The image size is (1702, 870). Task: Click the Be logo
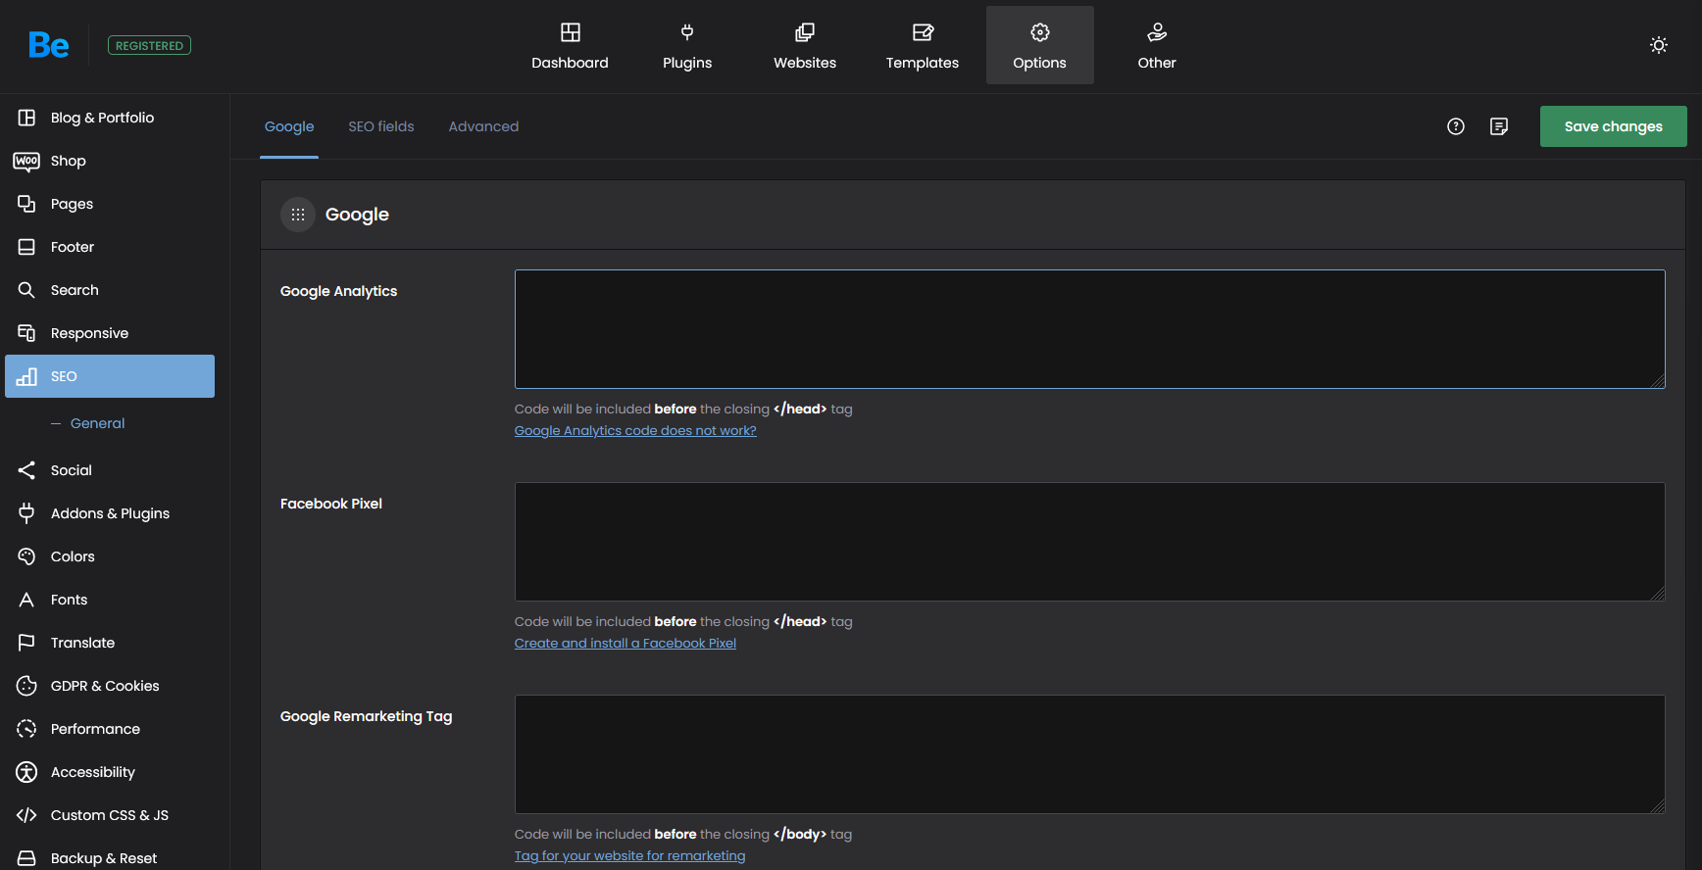[48, 45]
